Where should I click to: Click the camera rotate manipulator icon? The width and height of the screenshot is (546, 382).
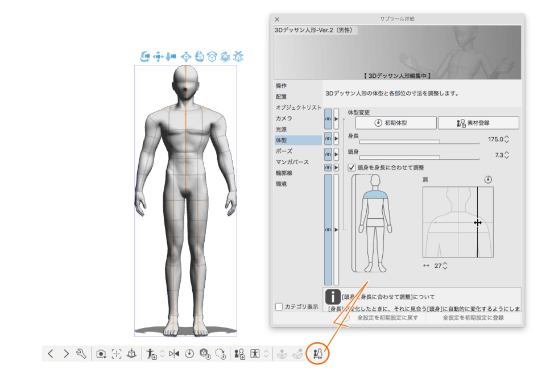click(145, 56)
